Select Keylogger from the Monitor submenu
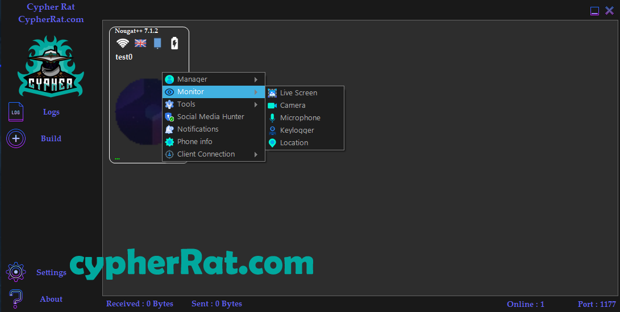The width and height of the screenshot is (620, 312). click(297, 130)
